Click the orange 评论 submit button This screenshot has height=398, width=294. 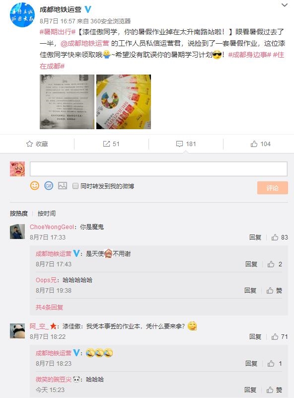(273, 188)
